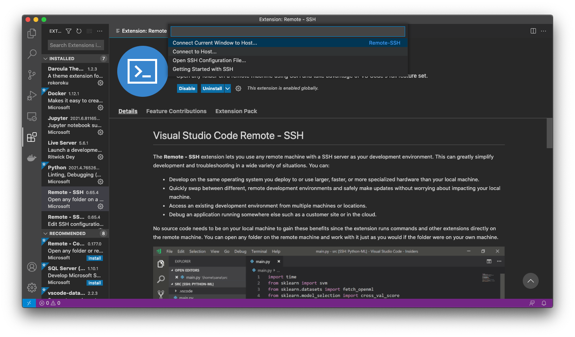Select Connect to Host... command
Image resolution: width=575 pixels, height=337 pixels.
click(x=195, y=52)
